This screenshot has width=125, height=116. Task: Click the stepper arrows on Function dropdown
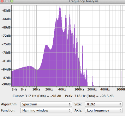[x=70, y=110]
